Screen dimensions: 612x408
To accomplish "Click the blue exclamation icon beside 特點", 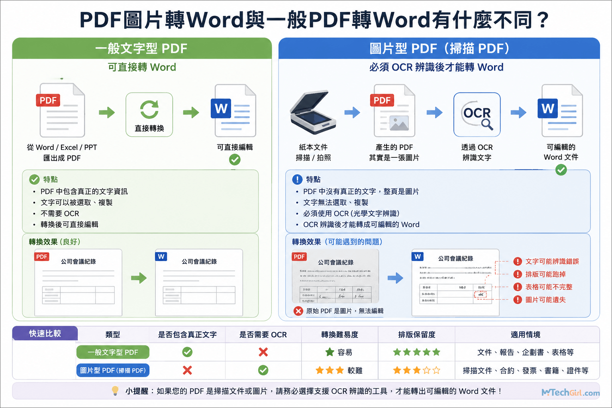I will tap(297, 179).
